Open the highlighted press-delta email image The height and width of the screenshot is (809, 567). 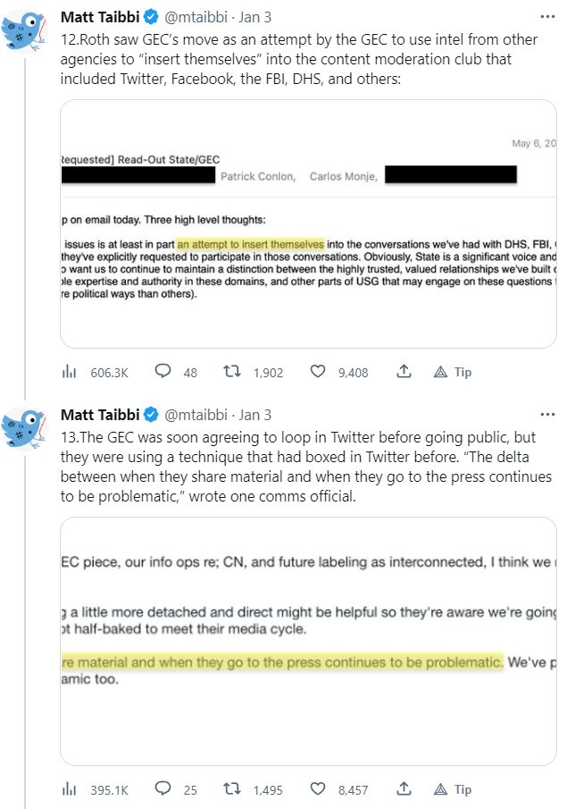308,639
